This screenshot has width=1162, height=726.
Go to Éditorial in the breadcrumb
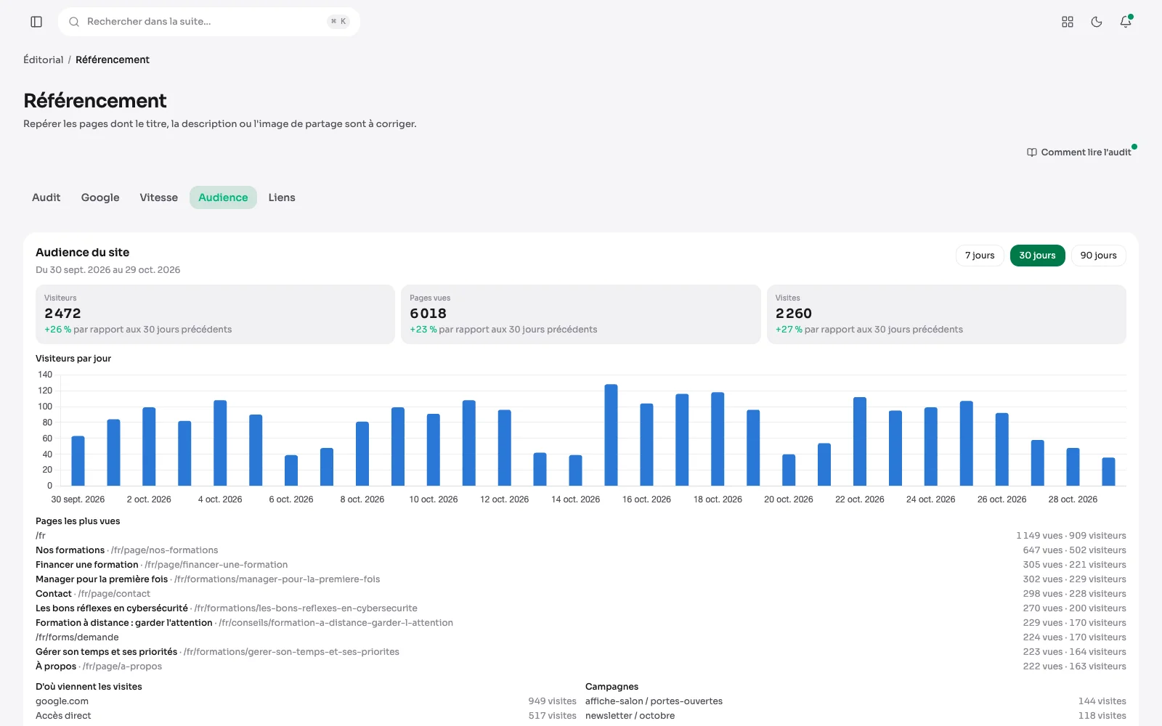[44, 60]
